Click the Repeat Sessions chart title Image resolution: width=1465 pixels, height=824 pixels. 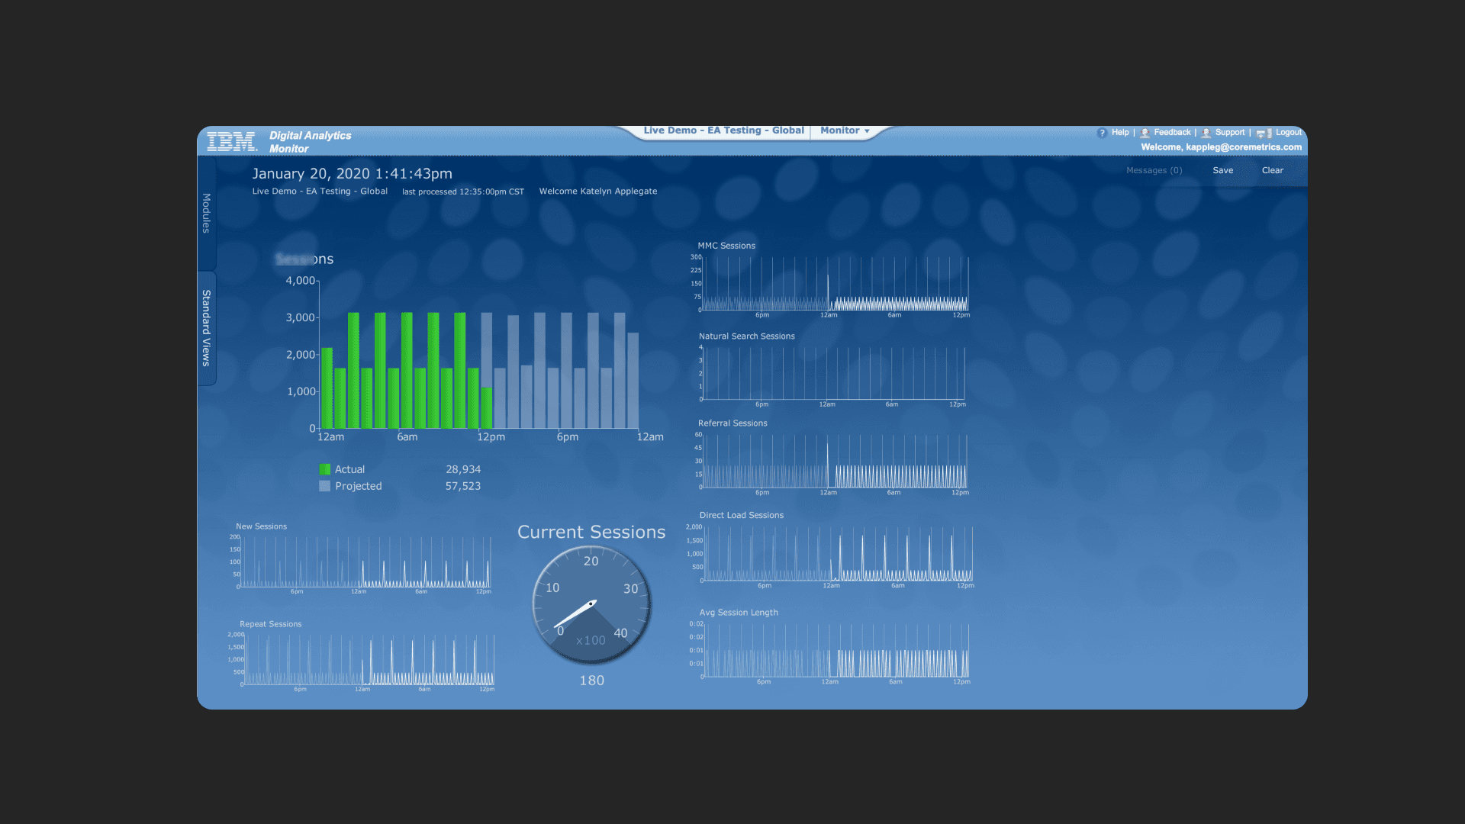271,624
